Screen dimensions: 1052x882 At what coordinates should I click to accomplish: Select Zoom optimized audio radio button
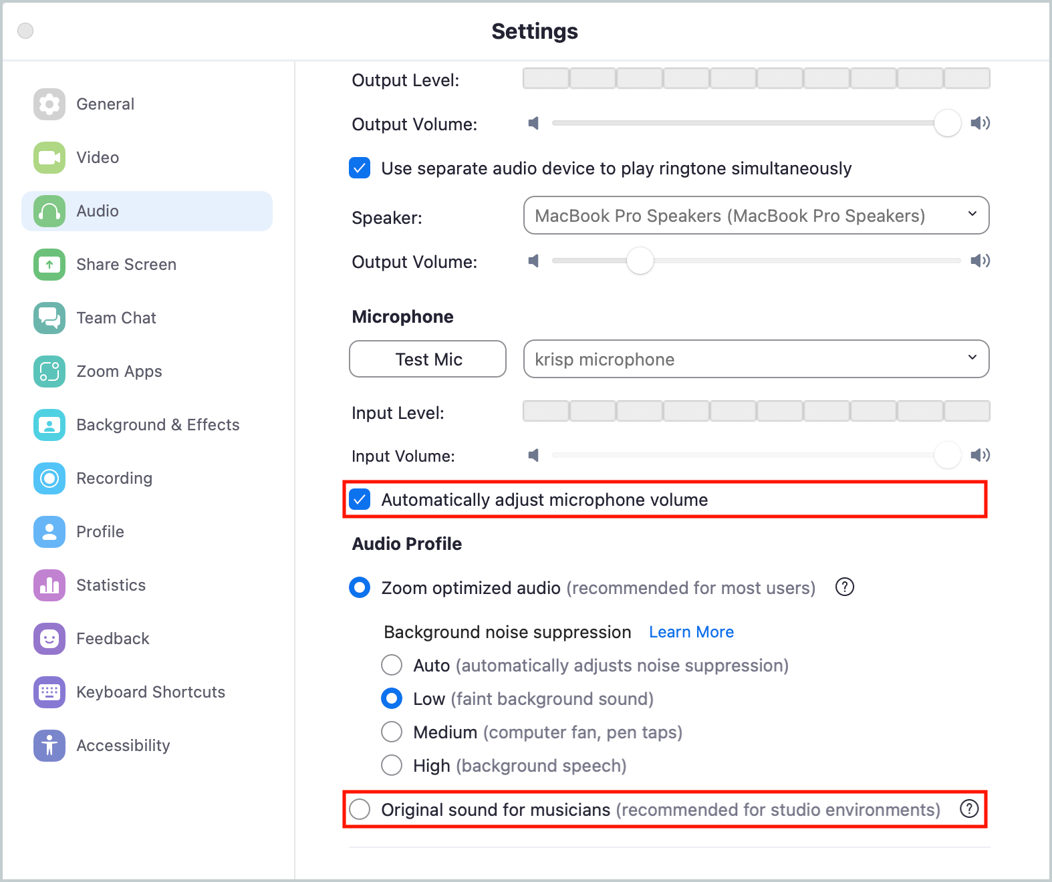coord(360,588)
